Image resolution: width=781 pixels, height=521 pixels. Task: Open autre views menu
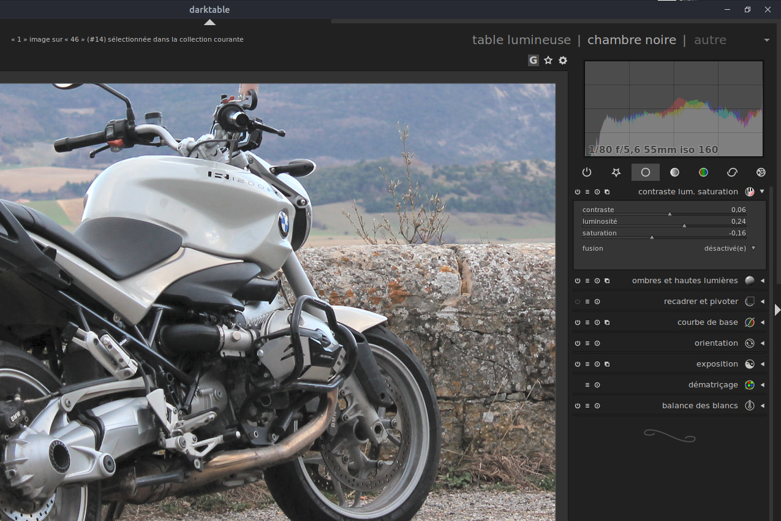(x=710, y=40)
